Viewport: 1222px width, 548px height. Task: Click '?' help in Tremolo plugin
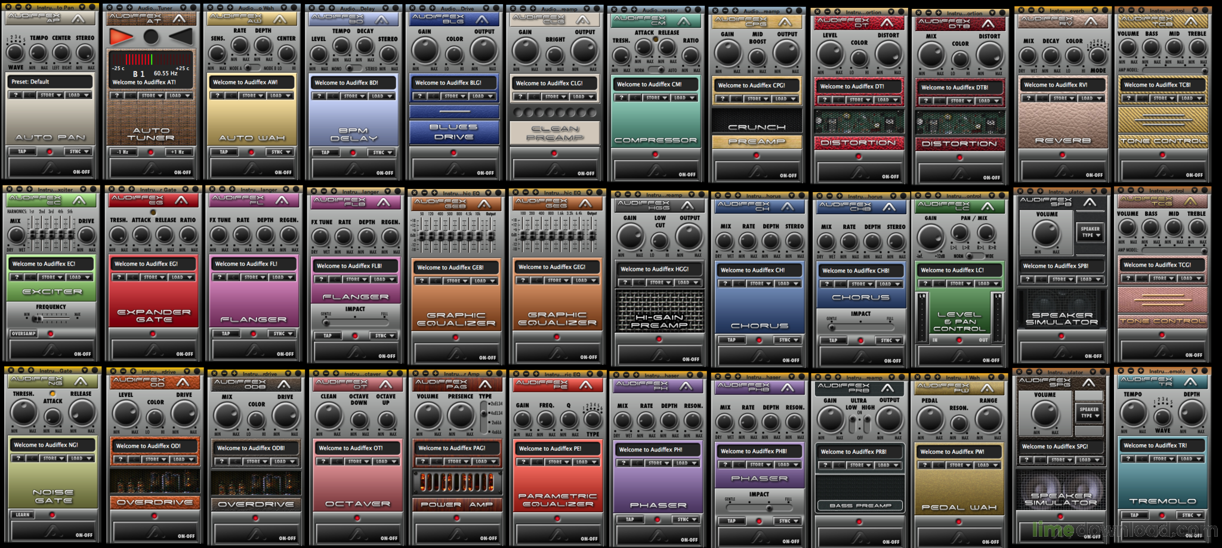point(1128,459)
